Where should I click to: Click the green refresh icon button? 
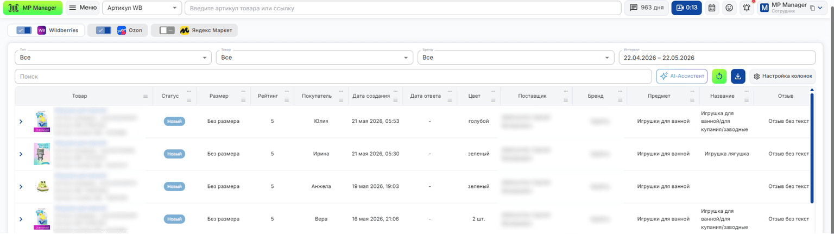pos(719,77)
